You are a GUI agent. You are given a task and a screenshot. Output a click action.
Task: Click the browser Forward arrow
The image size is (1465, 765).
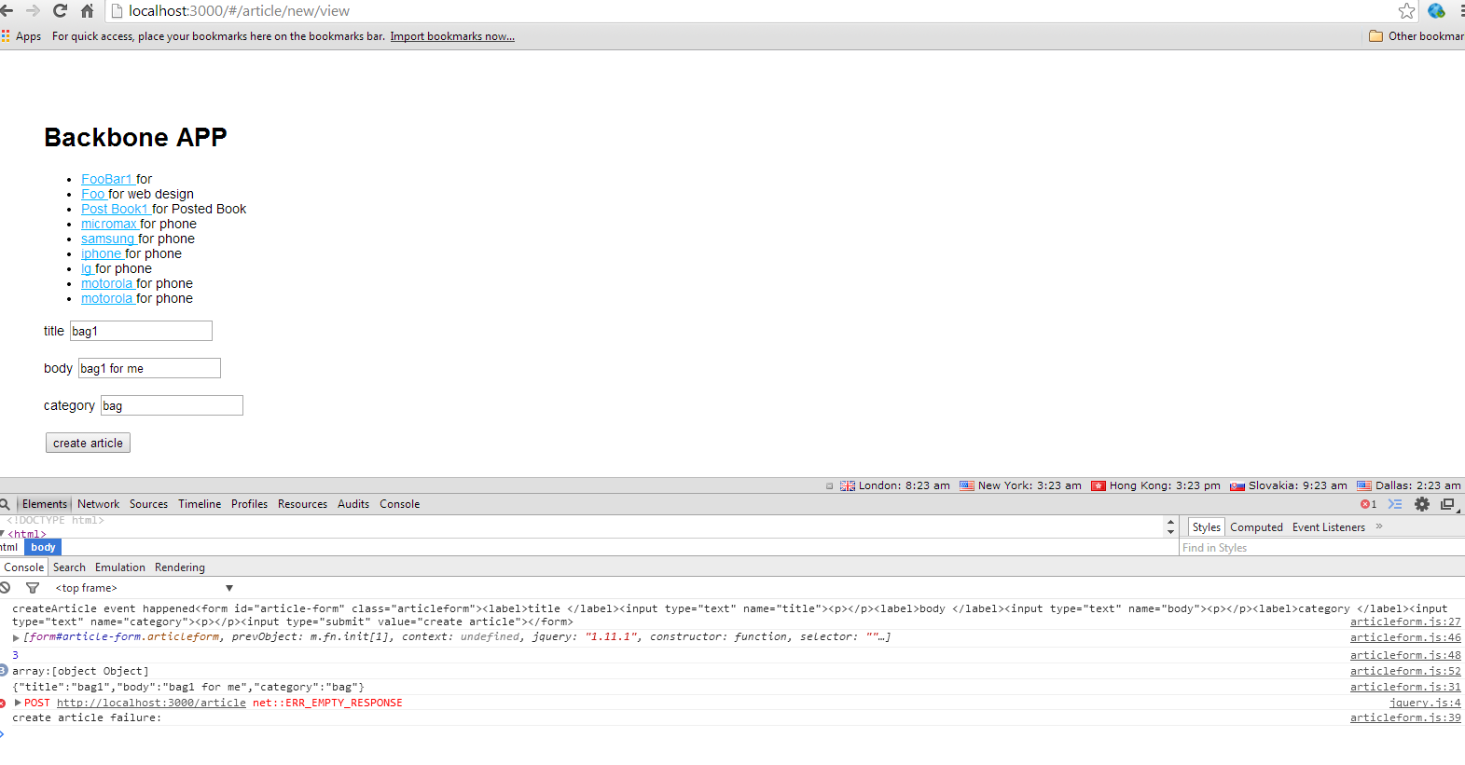point(33,10)
